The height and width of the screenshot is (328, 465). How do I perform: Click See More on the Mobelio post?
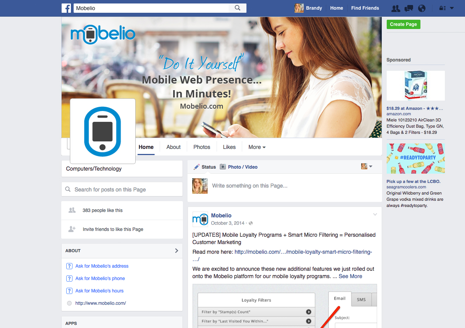350,276
